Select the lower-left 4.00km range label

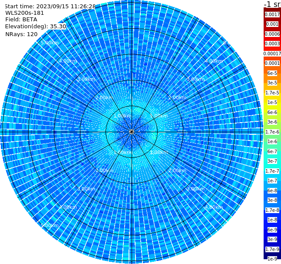68,207
